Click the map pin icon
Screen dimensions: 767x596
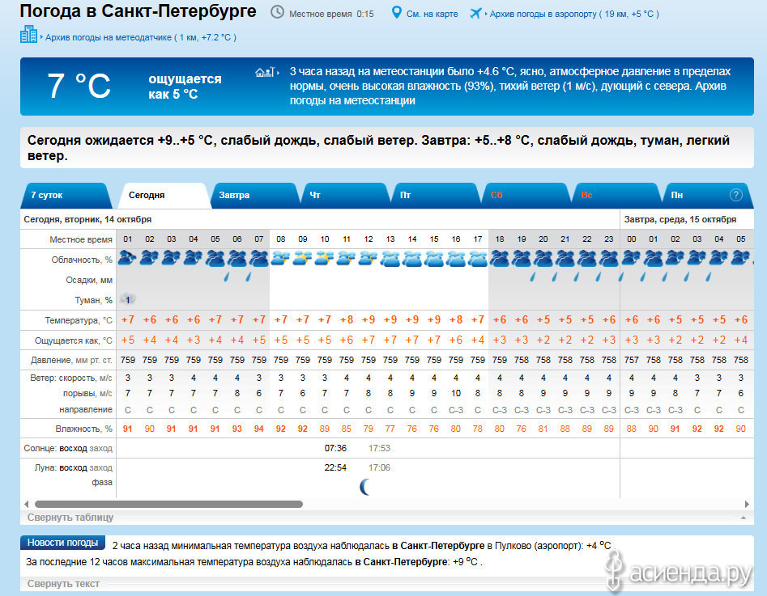click(396, 13)
